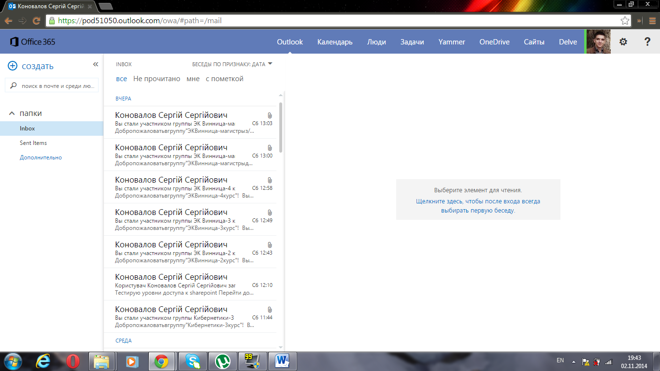Click the EN language indicator in the taskbar
Screen dimensions: 660x371
point(560,360)
